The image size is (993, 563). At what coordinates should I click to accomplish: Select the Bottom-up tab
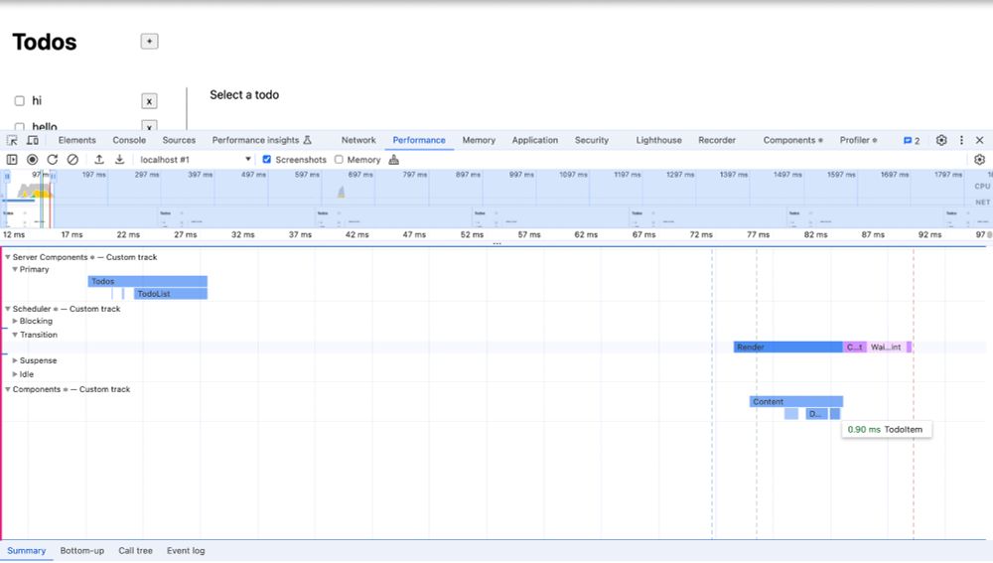pyautogui.click(x=81, y=551)
